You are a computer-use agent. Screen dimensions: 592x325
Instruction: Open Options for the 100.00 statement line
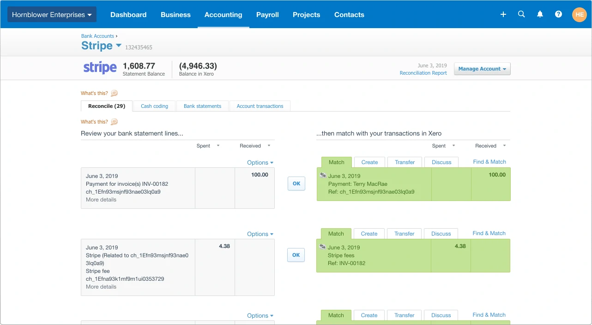(260, 162)
